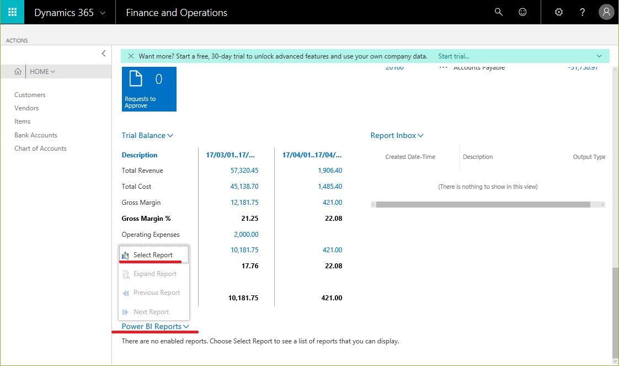Open Chart of Accounts link
Image resolution: width=619 pixels, height=366 pixels.
(x=41, y=148)
